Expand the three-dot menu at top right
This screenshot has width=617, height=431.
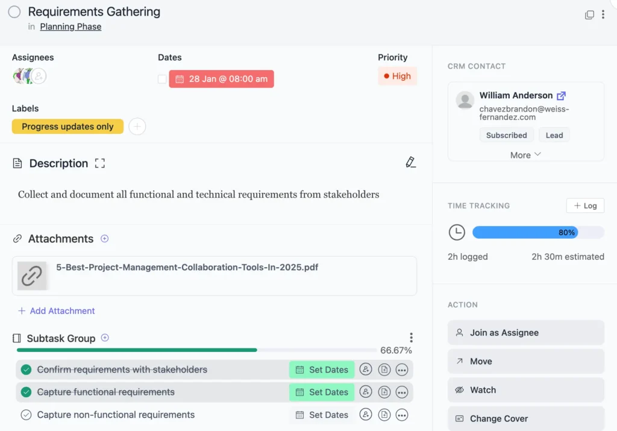(x=604, y=14)
